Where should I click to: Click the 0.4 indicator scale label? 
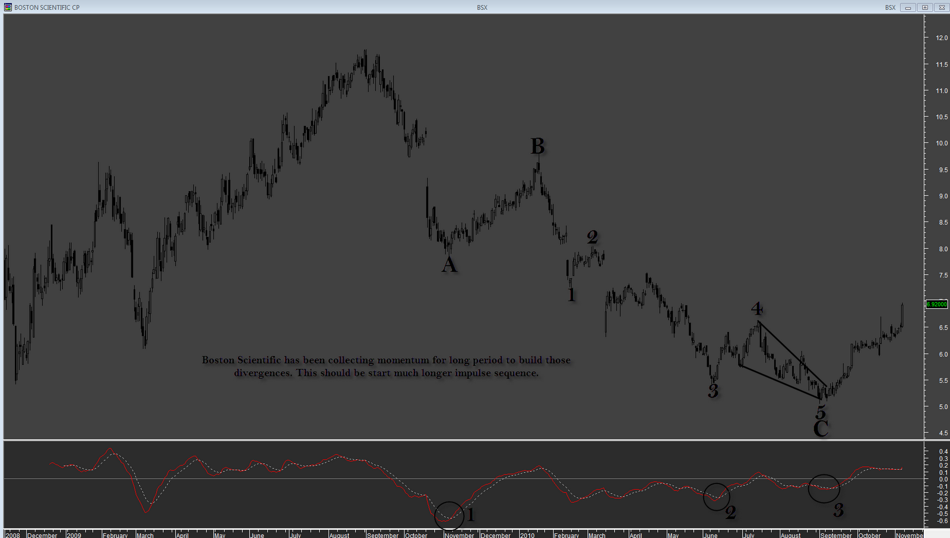click(x=943, y=451)
